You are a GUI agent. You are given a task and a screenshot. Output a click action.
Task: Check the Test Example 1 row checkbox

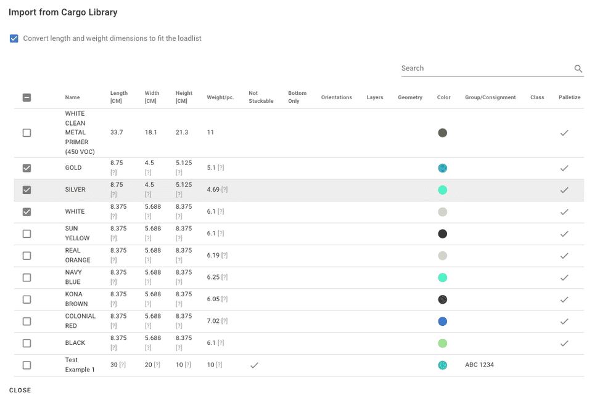coord(27,365)
